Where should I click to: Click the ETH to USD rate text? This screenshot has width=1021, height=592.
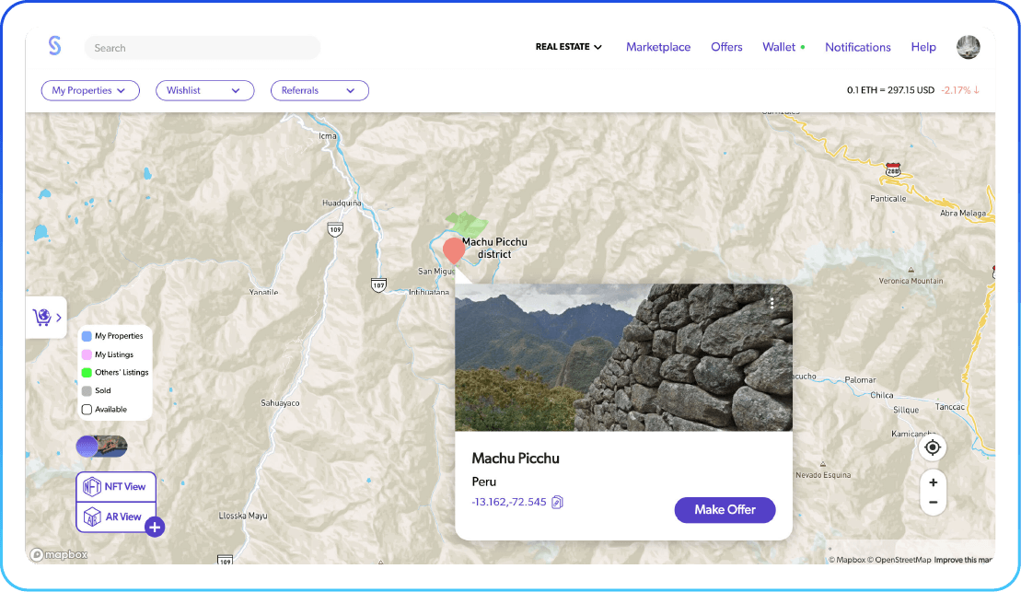[890, 90]
